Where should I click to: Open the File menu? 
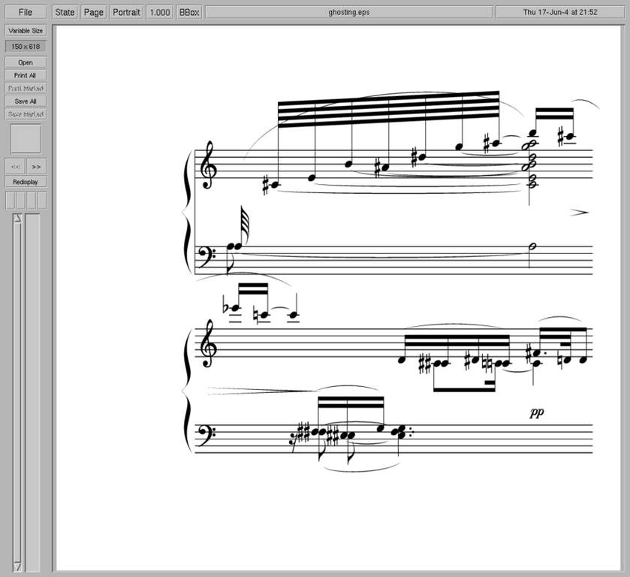(x=26, y=13)
